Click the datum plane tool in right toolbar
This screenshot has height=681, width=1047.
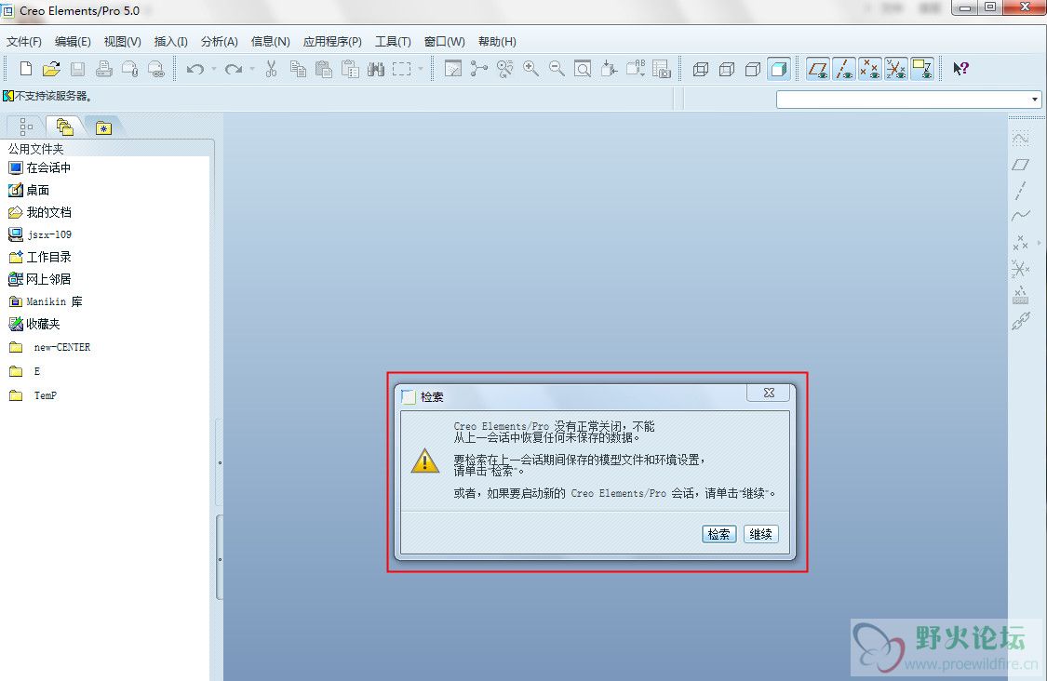1020,165
